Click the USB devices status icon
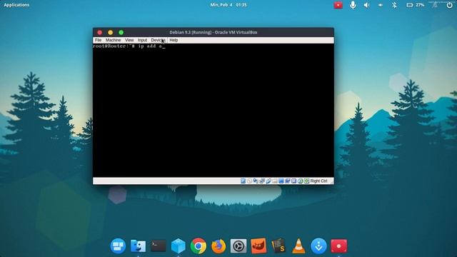 [268, 181]
